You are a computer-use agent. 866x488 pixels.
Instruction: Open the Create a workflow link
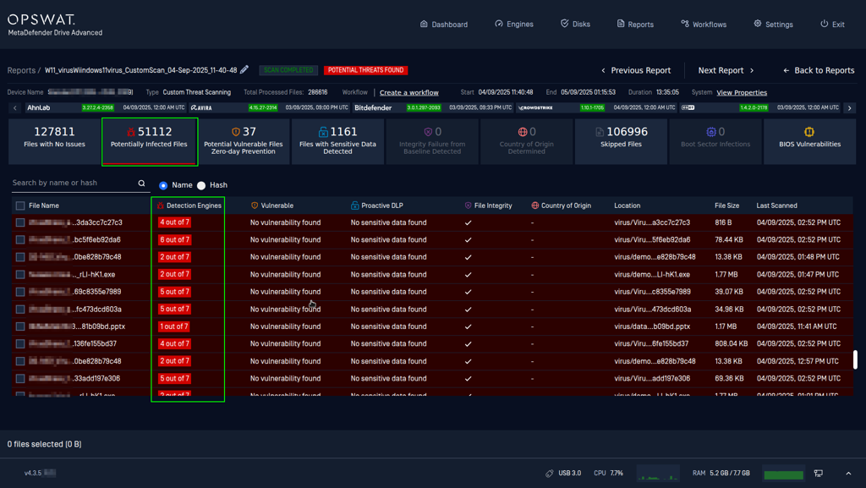408,93
